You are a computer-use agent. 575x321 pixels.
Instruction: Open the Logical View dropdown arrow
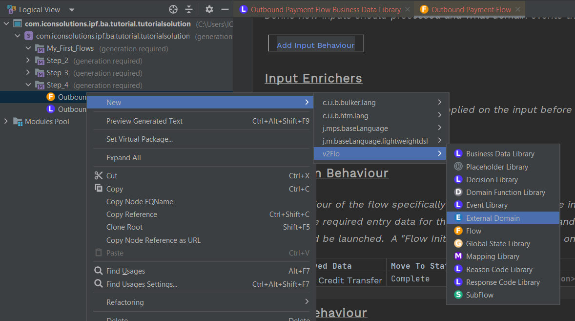[72, 10]
